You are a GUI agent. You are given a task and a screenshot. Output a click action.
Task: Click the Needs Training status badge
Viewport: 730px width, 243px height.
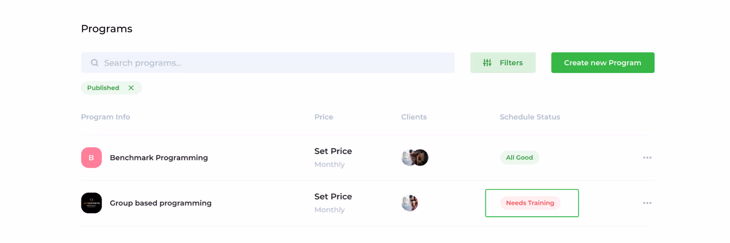point(530,203)
